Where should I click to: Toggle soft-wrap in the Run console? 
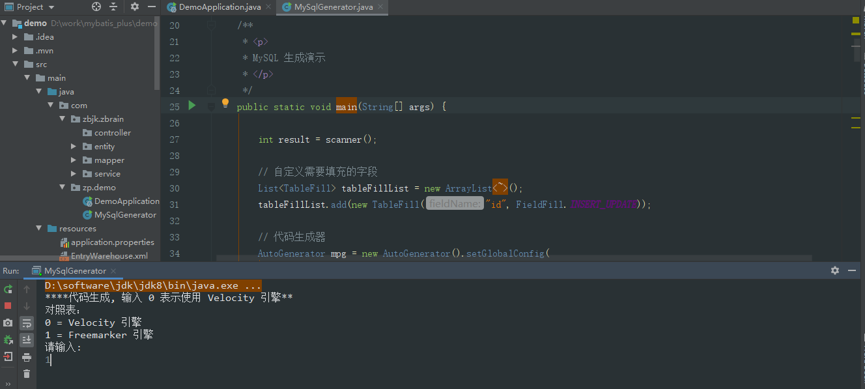(x=27, y=323)
